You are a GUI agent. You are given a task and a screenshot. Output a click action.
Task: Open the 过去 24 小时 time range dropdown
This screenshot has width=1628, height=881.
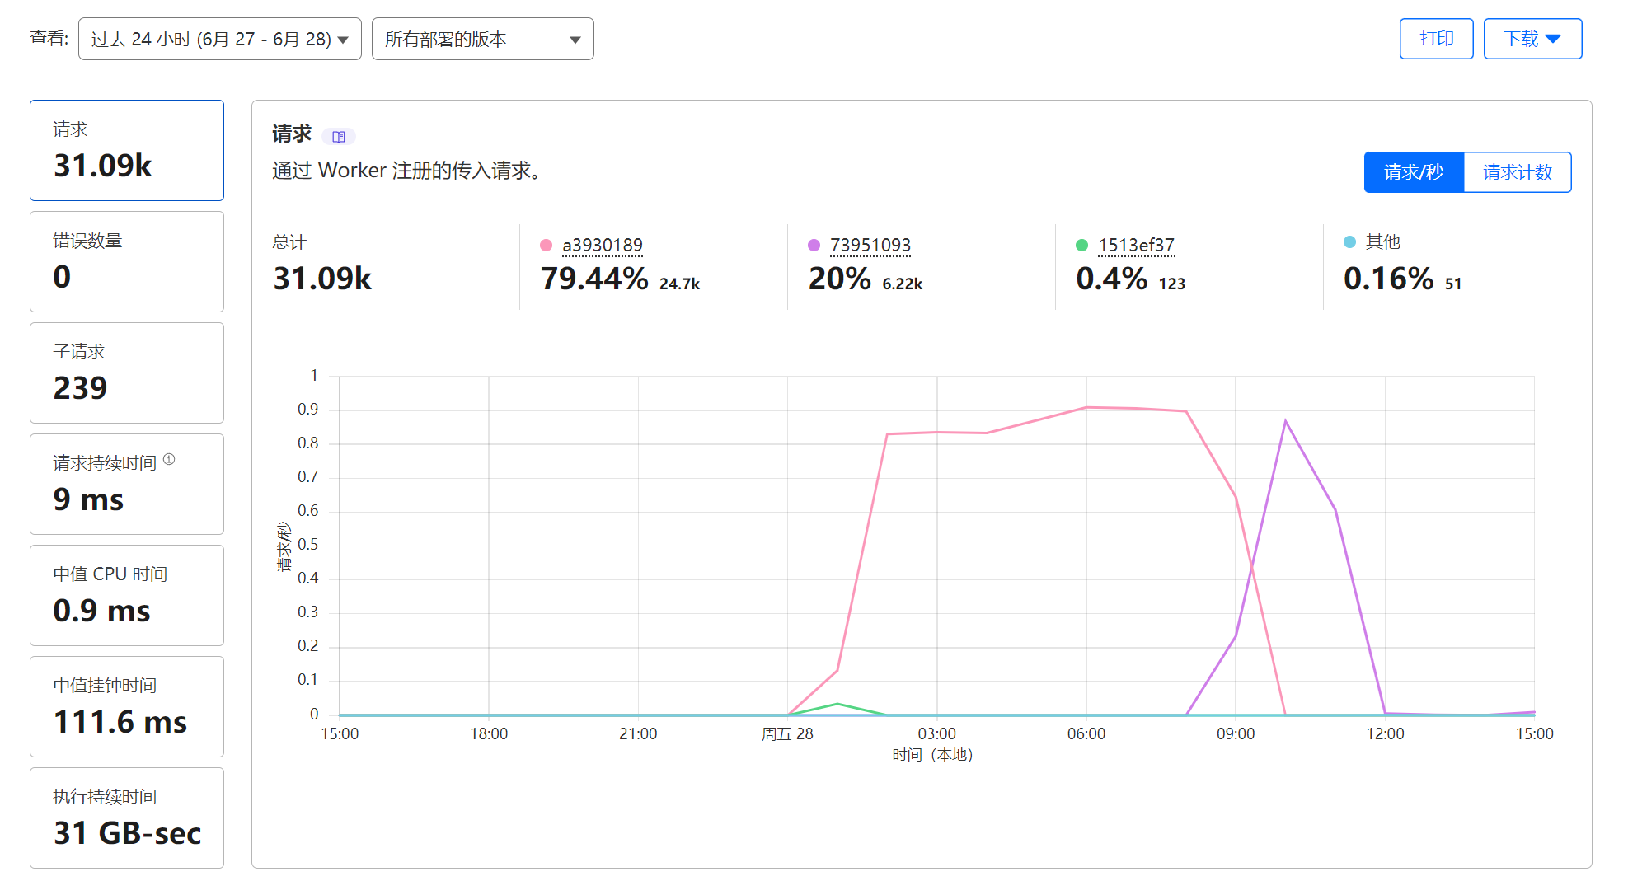(x=220, y=39)
